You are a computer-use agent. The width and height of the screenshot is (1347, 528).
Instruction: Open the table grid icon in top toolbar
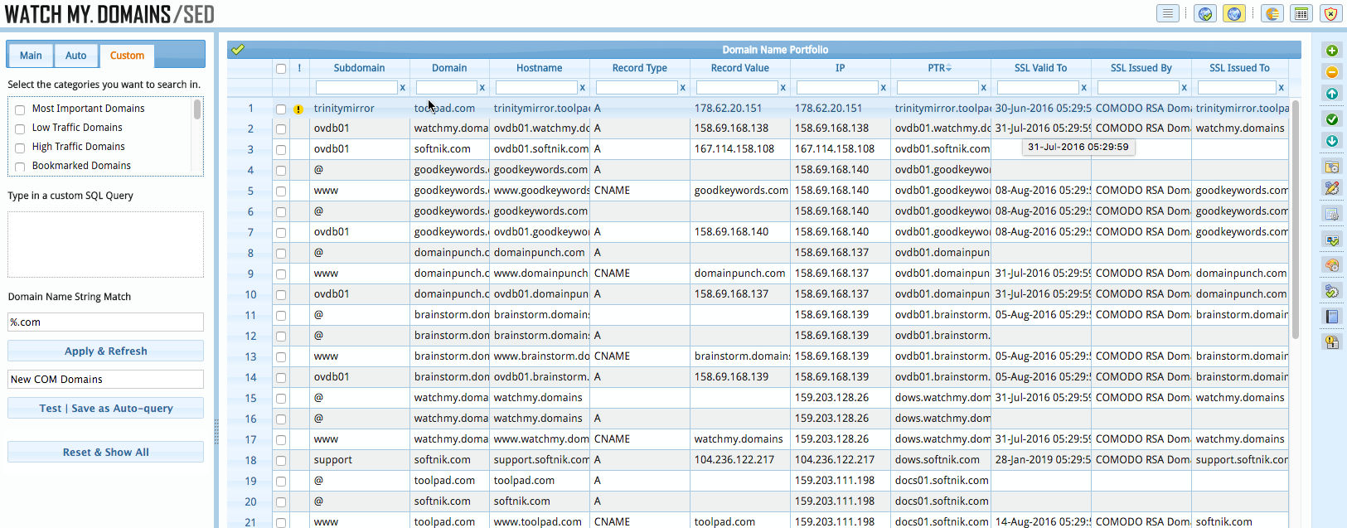[x=1301, y=13]
